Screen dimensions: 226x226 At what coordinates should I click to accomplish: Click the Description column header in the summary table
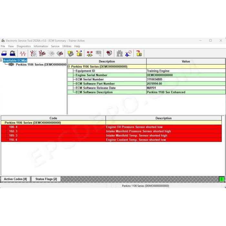[x=107, y=61]
